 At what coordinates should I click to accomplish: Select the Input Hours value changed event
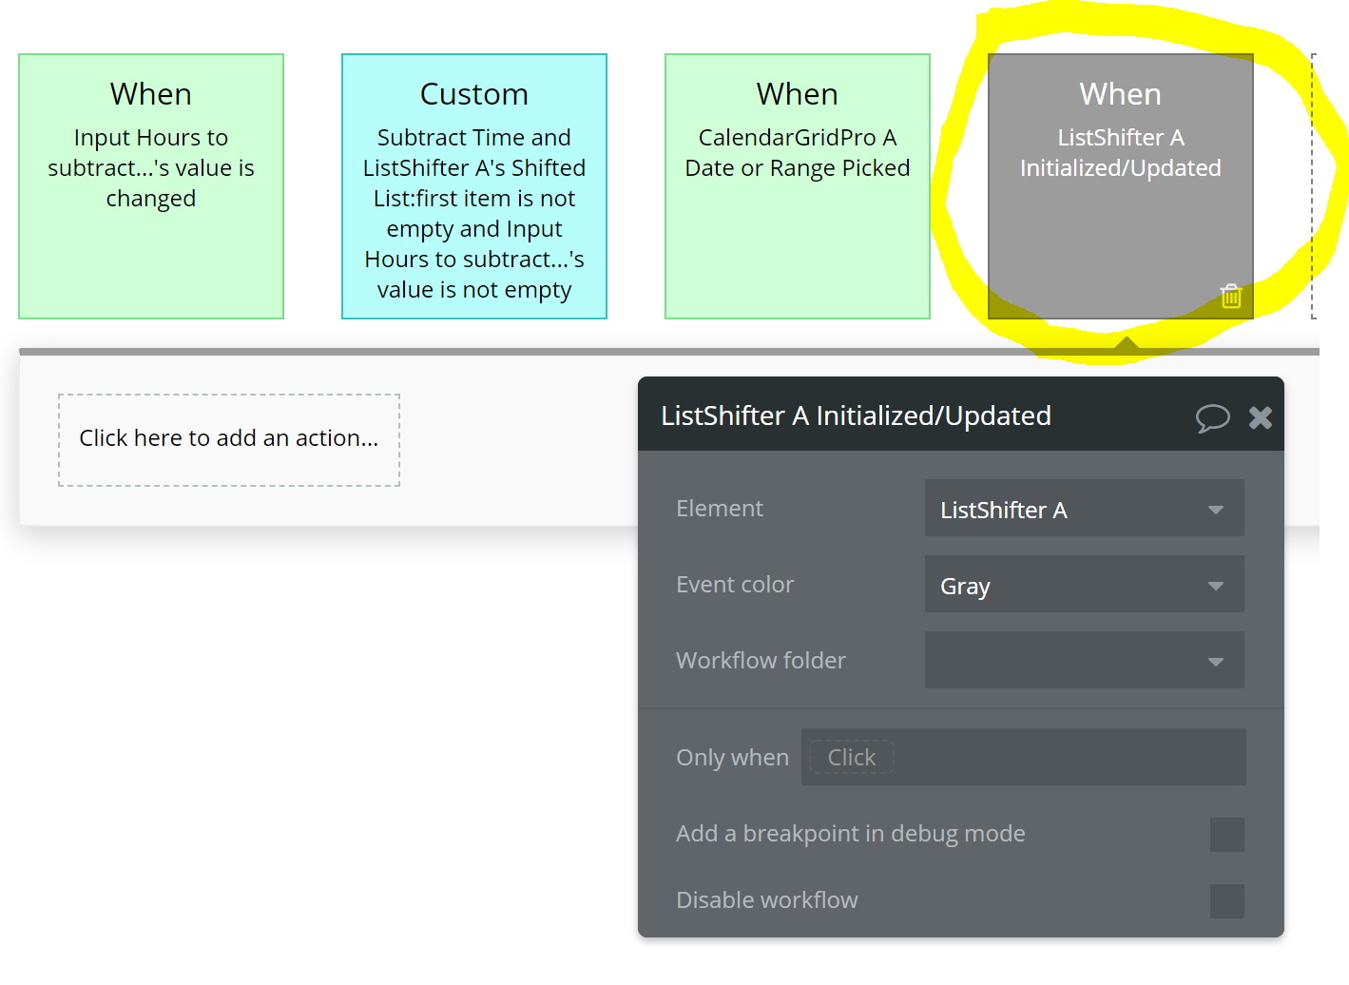[x=151, y=186]
